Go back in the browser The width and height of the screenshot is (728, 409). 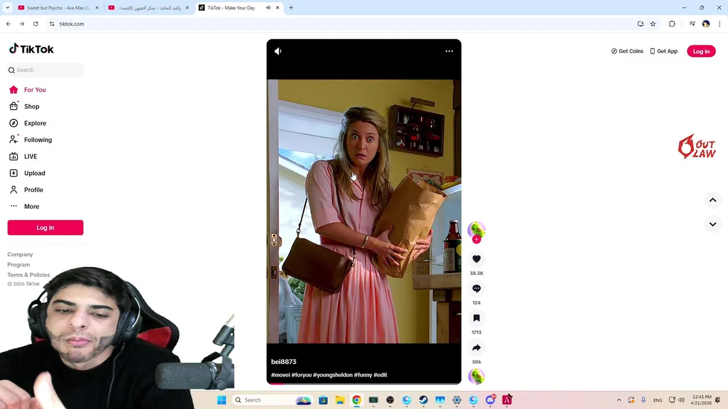click(9, 24)
